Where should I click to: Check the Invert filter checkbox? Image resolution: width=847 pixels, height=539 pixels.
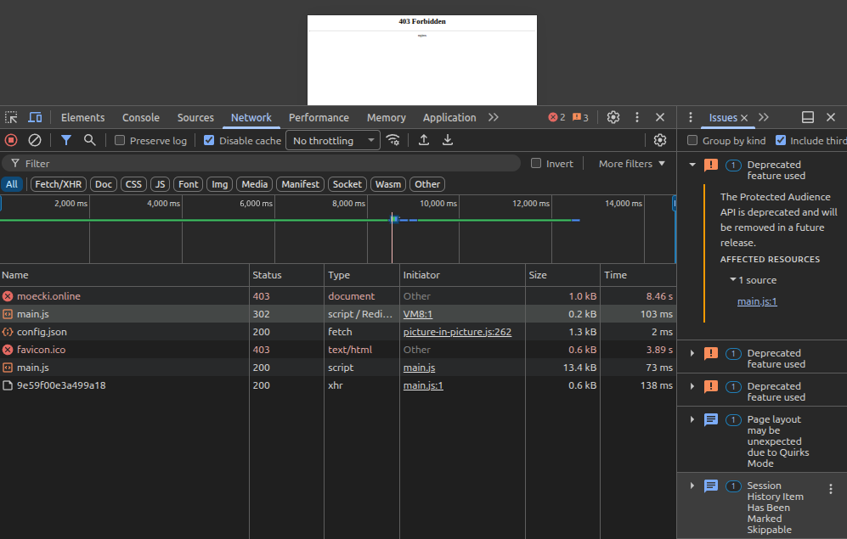536,164
